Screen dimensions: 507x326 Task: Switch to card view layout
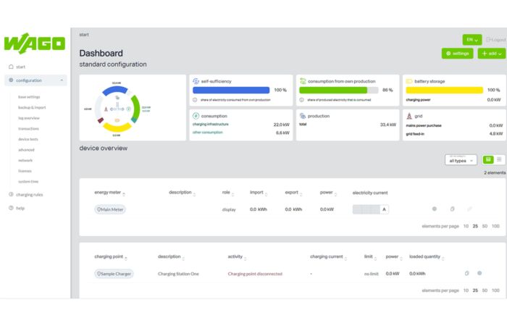(x=488, y=159)
